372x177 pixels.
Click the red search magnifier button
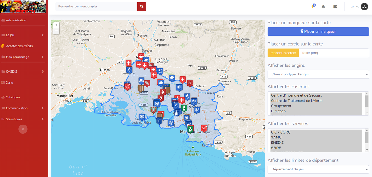click(x=142, y=7)
